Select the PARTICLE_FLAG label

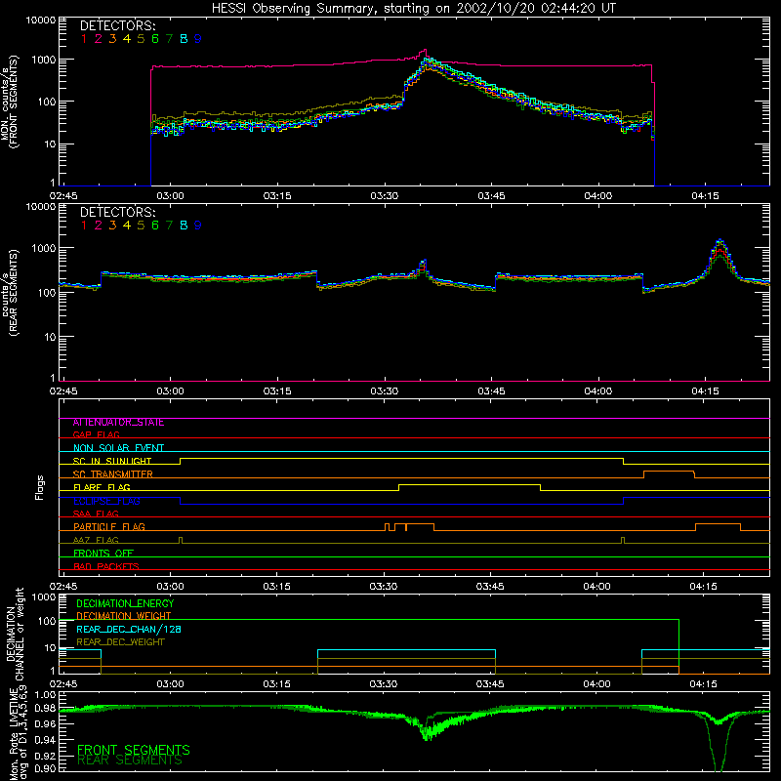tap(109, 526)
